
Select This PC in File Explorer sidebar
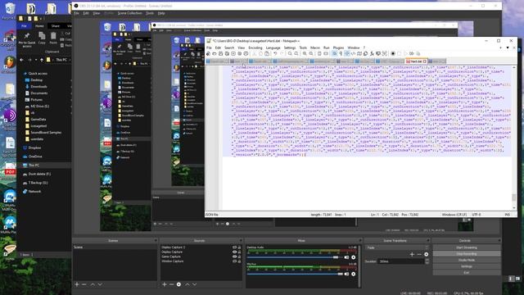(34, 166)
